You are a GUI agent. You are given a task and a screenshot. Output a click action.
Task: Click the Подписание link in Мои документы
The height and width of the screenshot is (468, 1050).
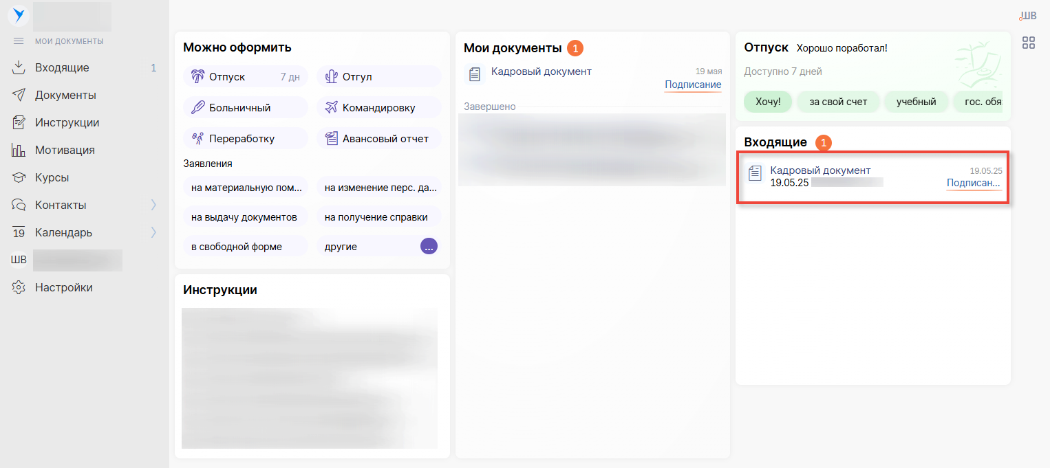click(x=692, y=85)
